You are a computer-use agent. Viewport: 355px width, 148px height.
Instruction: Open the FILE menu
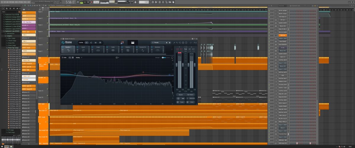[x=2, y=2]
